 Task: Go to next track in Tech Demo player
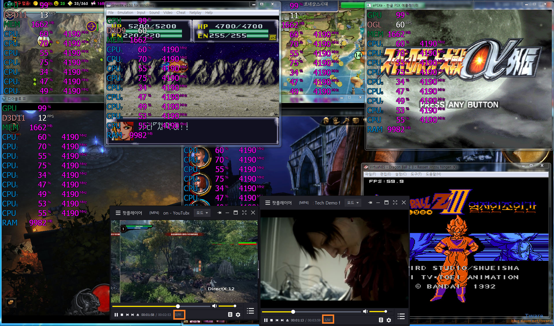tap(282, 320)
